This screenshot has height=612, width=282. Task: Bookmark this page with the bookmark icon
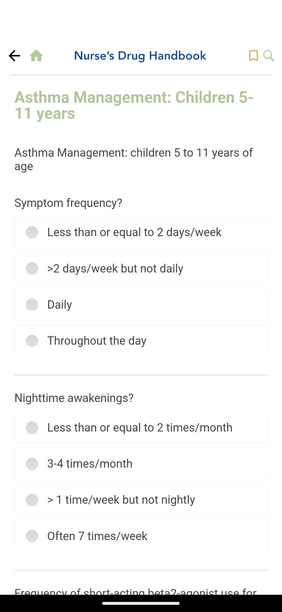pos(253,56)
